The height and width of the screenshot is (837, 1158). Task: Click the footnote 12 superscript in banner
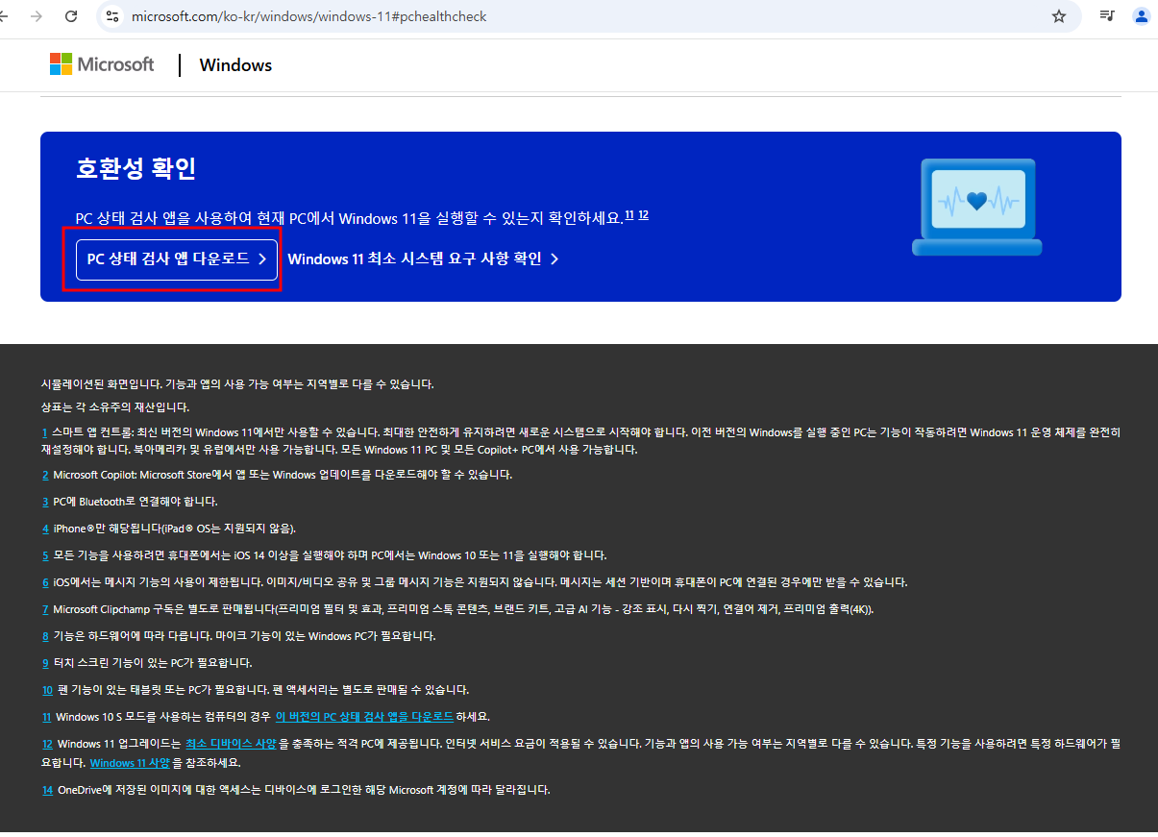tap(643, 215)
